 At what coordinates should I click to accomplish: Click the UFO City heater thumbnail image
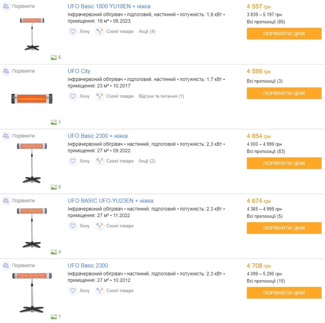32,99
